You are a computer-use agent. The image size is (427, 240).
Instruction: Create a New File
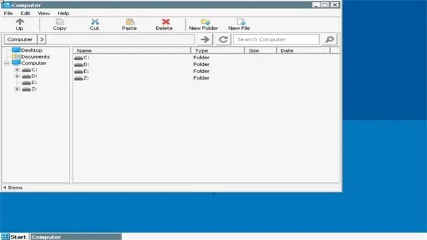[239, 24]
